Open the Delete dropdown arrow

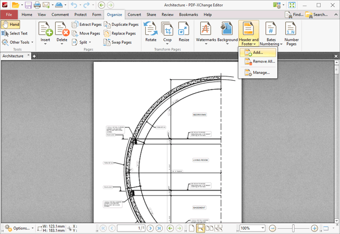coord(62,44)
